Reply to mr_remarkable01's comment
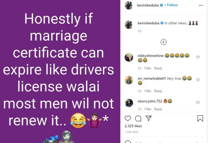Viewport: 208px width, 143px height. coord(158,91)
